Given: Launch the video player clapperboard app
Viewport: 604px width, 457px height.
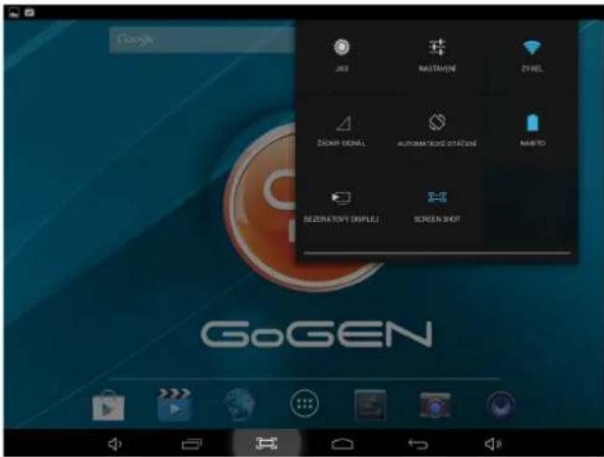Looking at the screenshot, I should pos(174,404).
